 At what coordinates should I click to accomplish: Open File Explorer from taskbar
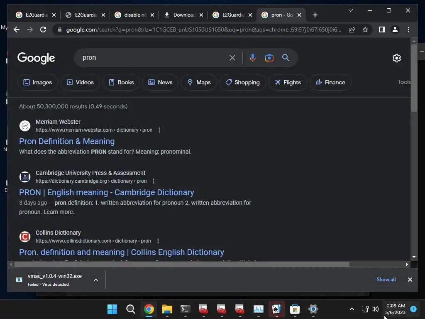point(167,309)
